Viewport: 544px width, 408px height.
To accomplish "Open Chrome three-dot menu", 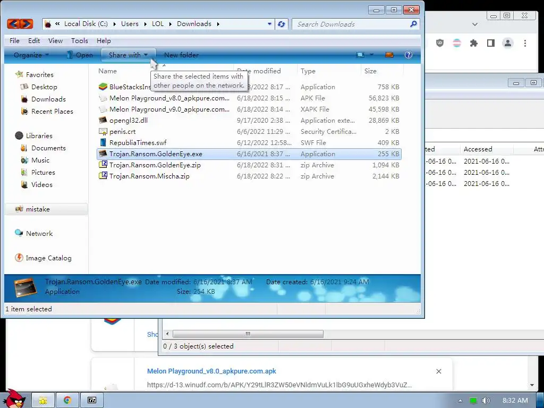I will (525, 43).
